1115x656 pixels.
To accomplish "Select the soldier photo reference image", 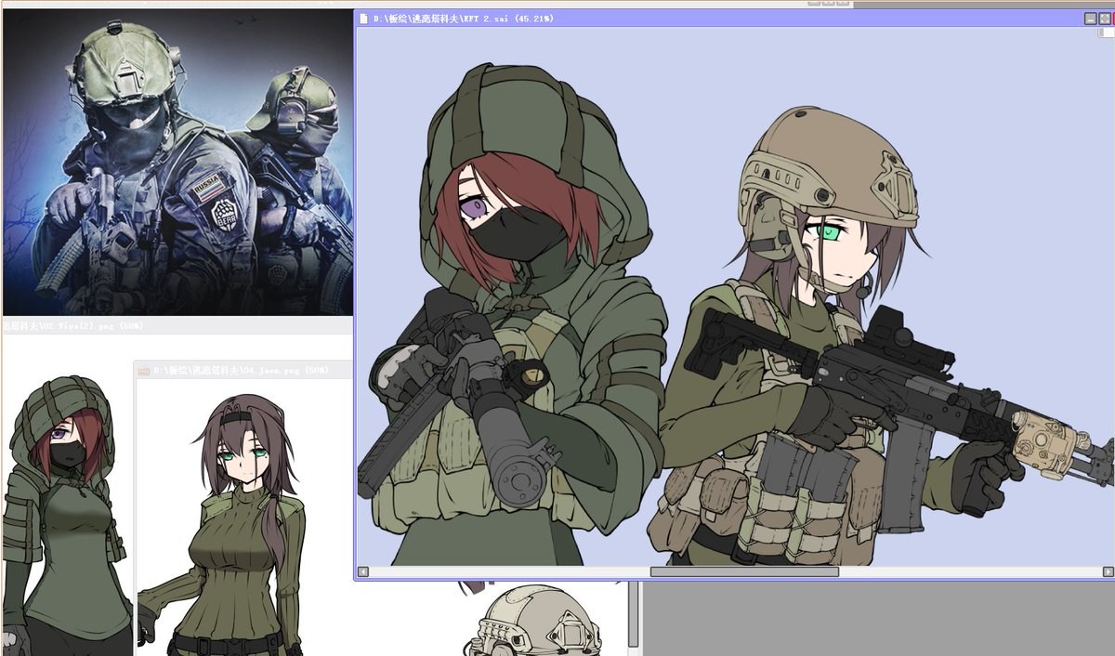I will click(x=177, y=162).
